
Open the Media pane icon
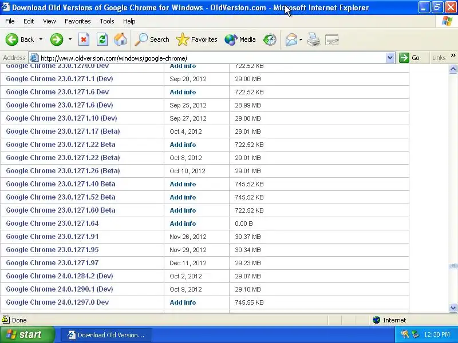pos(231,39)
